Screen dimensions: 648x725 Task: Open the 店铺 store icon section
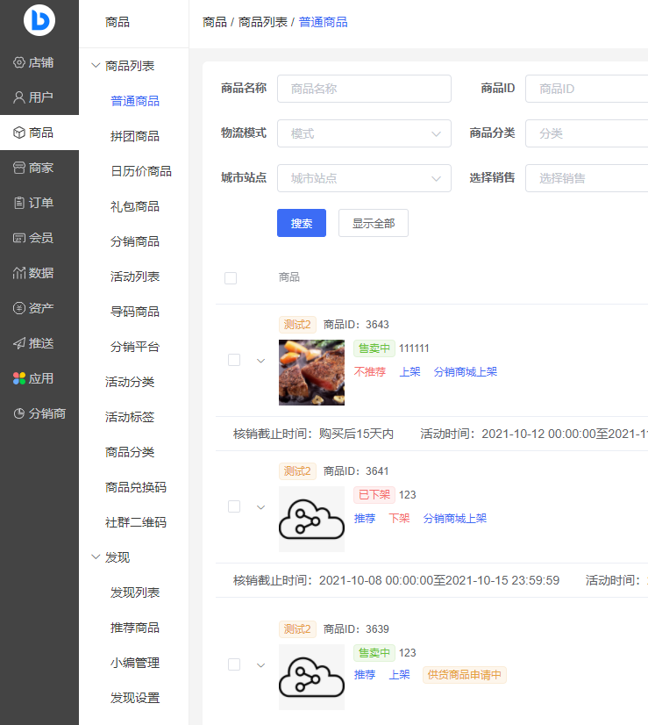tap(19, 62)
